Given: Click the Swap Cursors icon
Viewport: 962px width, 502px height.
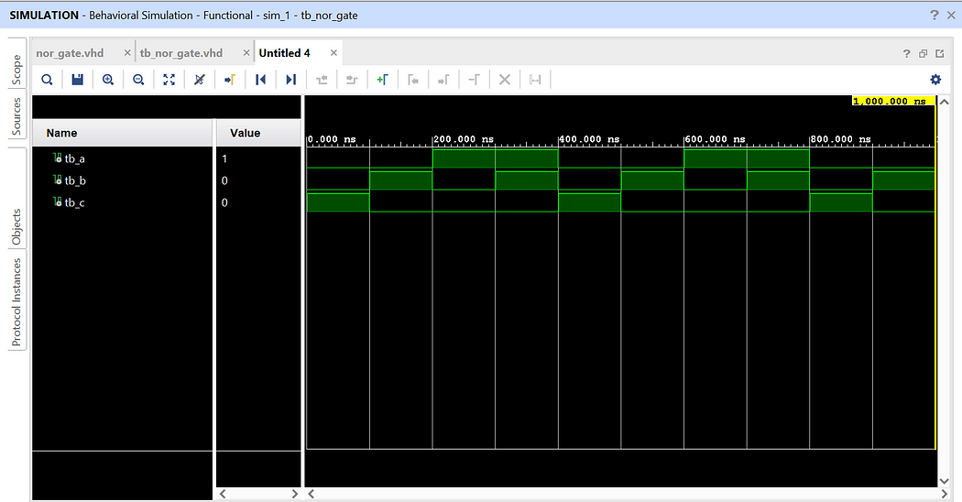Looking at the screenshot, I should (475, 79).
